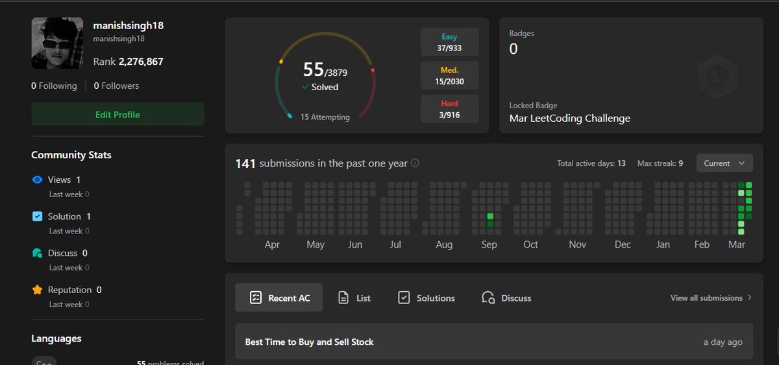Click the Total active days: 13 text

pyautogui.click(x=591, y=163)
